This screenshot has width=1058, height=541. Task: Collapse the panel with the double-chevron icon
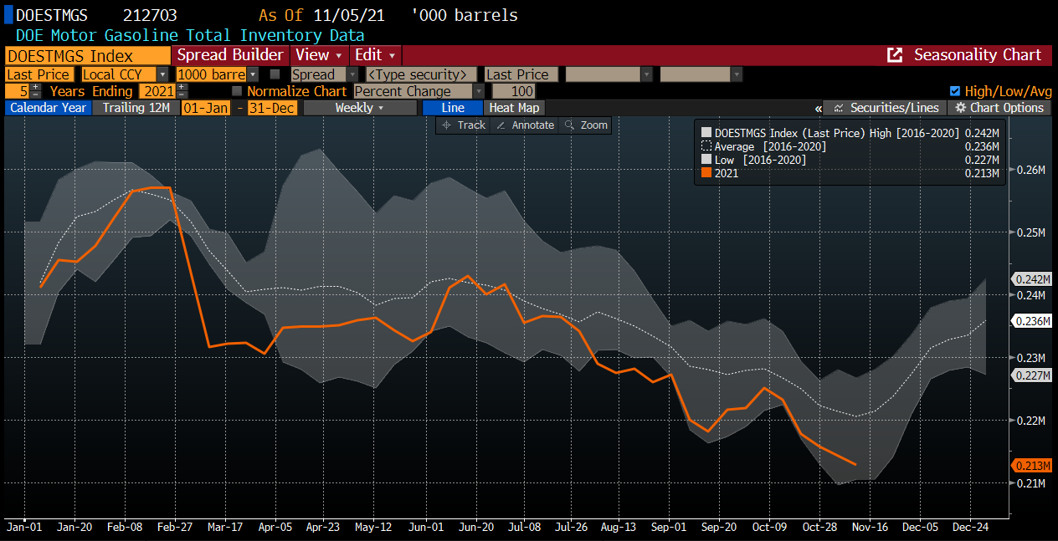[x=818, y=108]
